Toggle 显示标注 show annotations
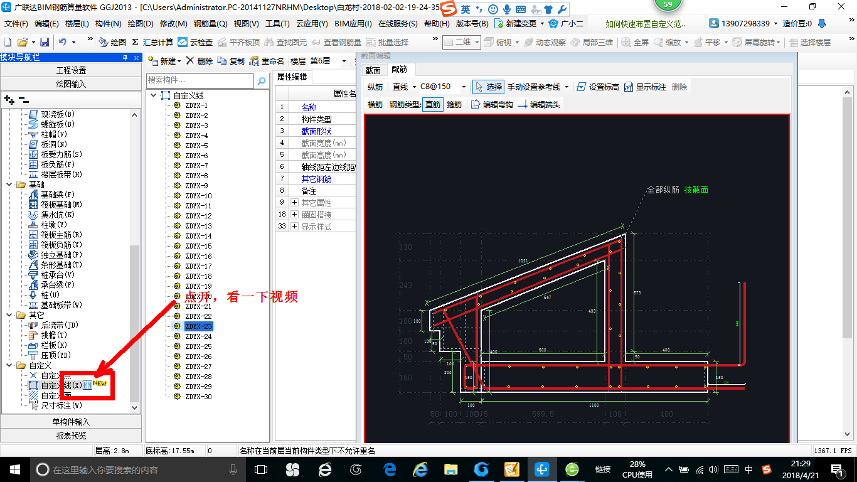 pyautogui.click(x=645, y=87)
